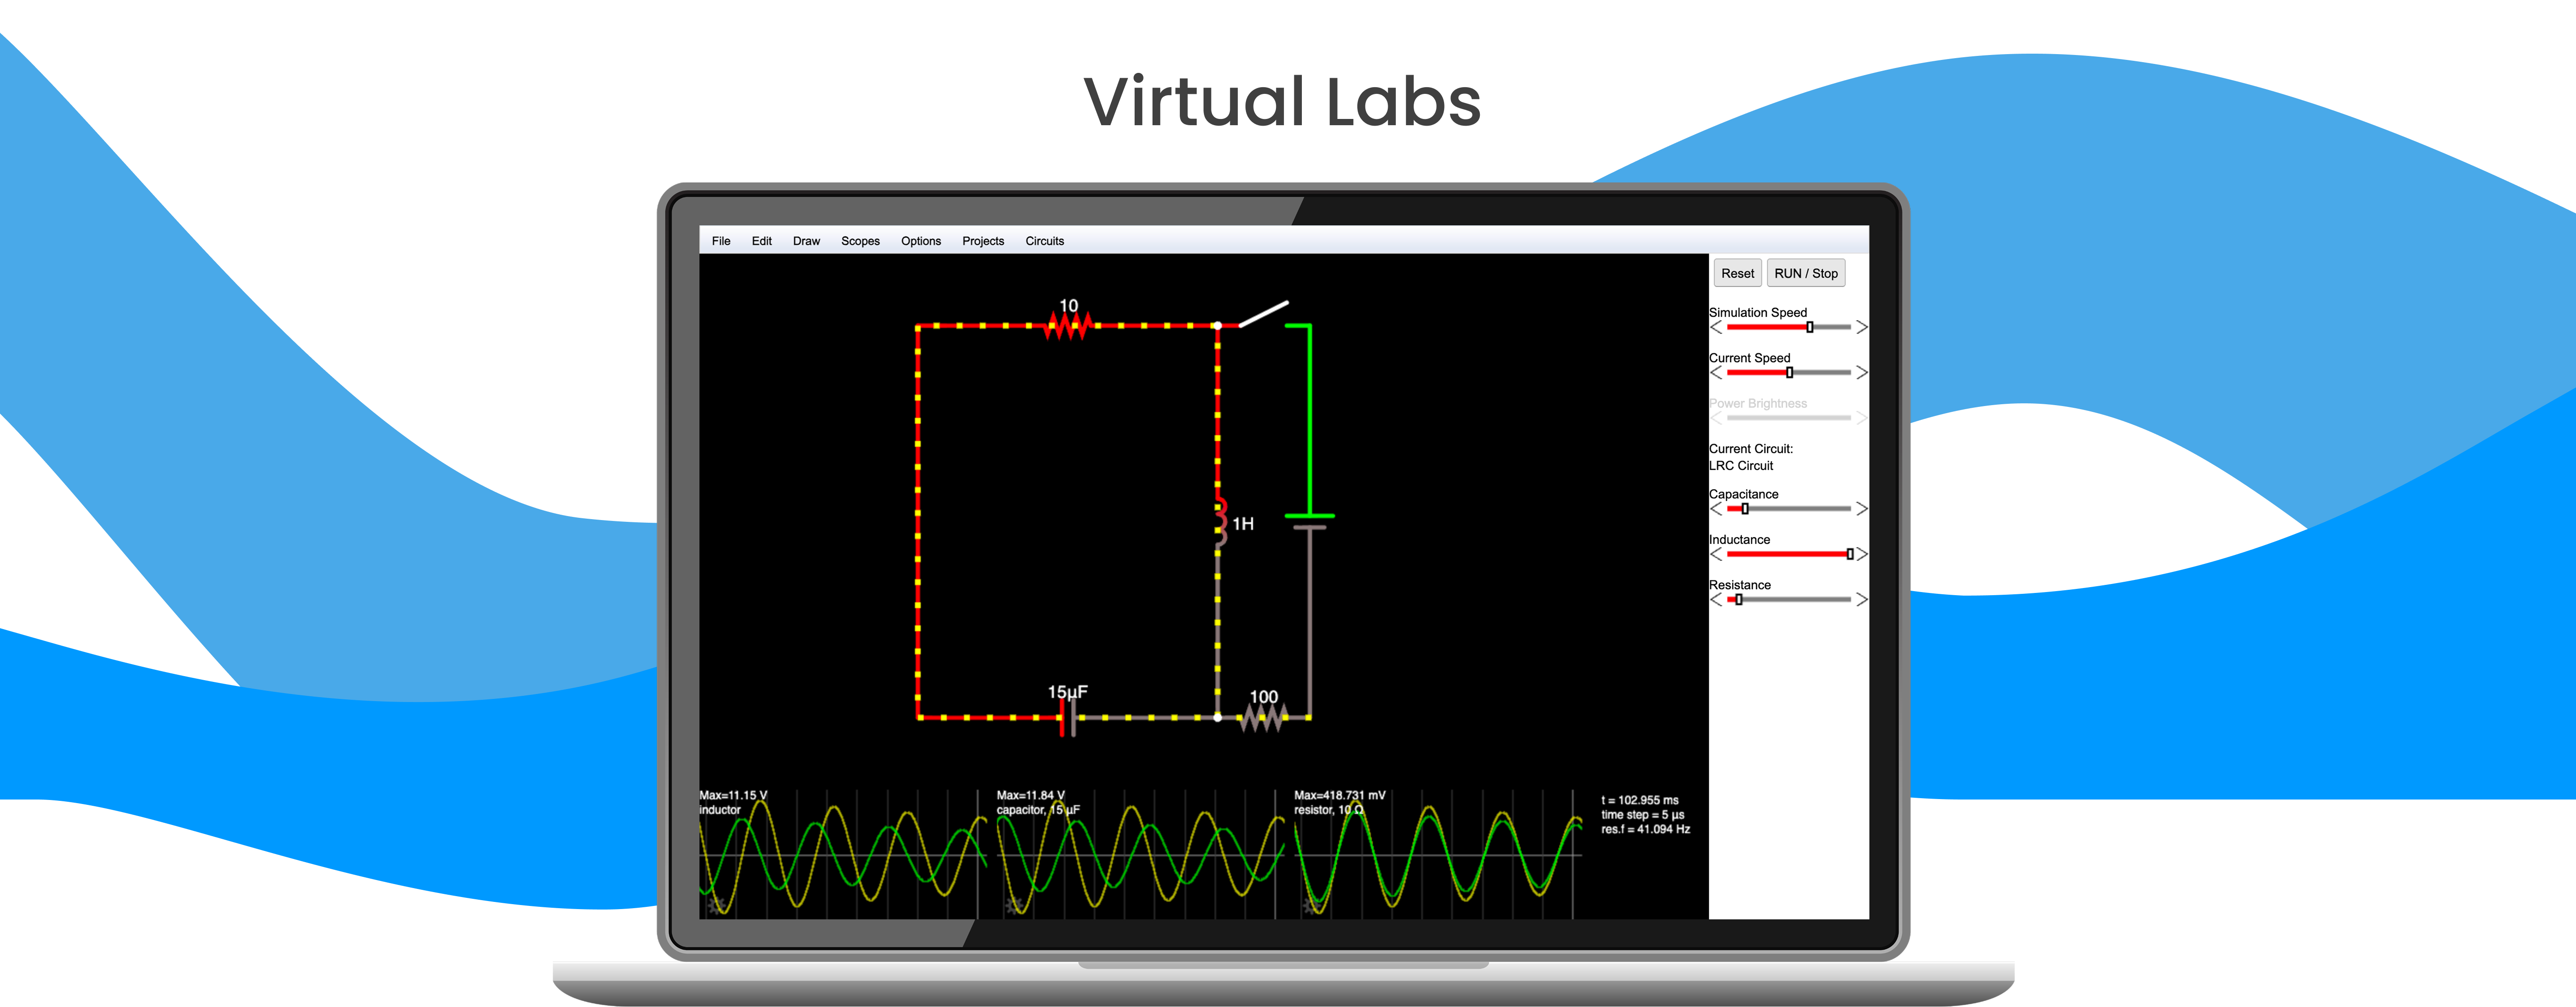
Task: Increase Simulation Speed with the right arrow
Action: [1861, 327]
